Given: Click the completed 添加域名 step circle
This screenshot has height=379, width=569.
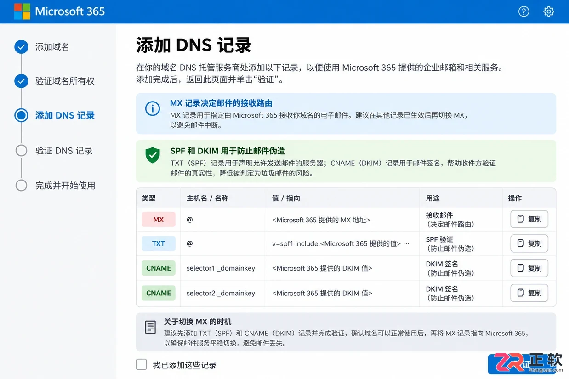Looking at the screenshot, I should [21, 47].
